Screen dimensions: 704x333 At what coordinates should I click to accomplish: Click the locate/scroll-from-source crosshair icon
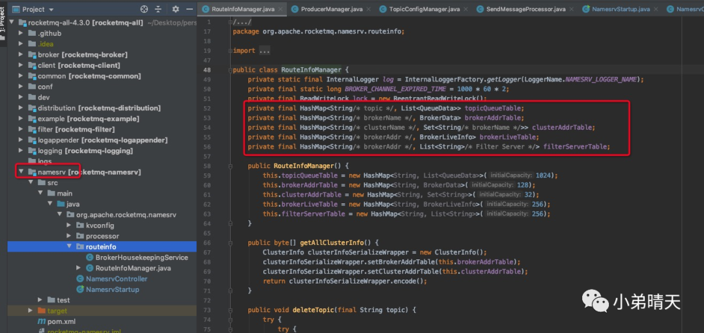[x=144, y=9]
